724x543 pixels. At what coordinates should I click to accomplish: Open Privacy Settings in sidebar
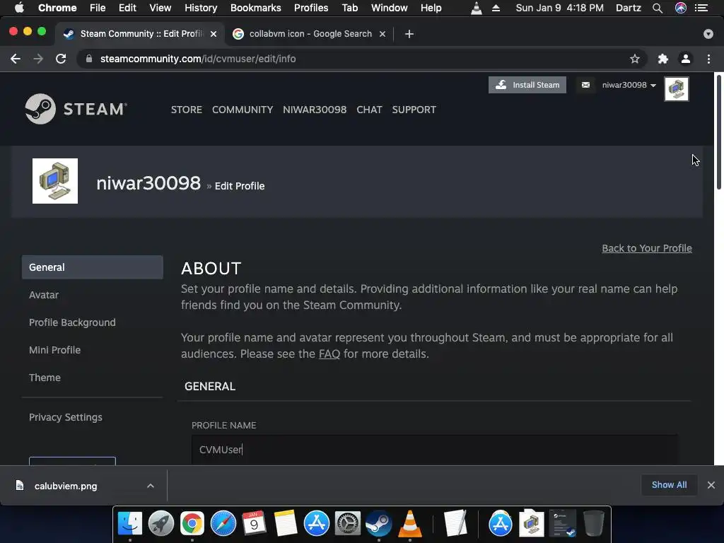66,417
